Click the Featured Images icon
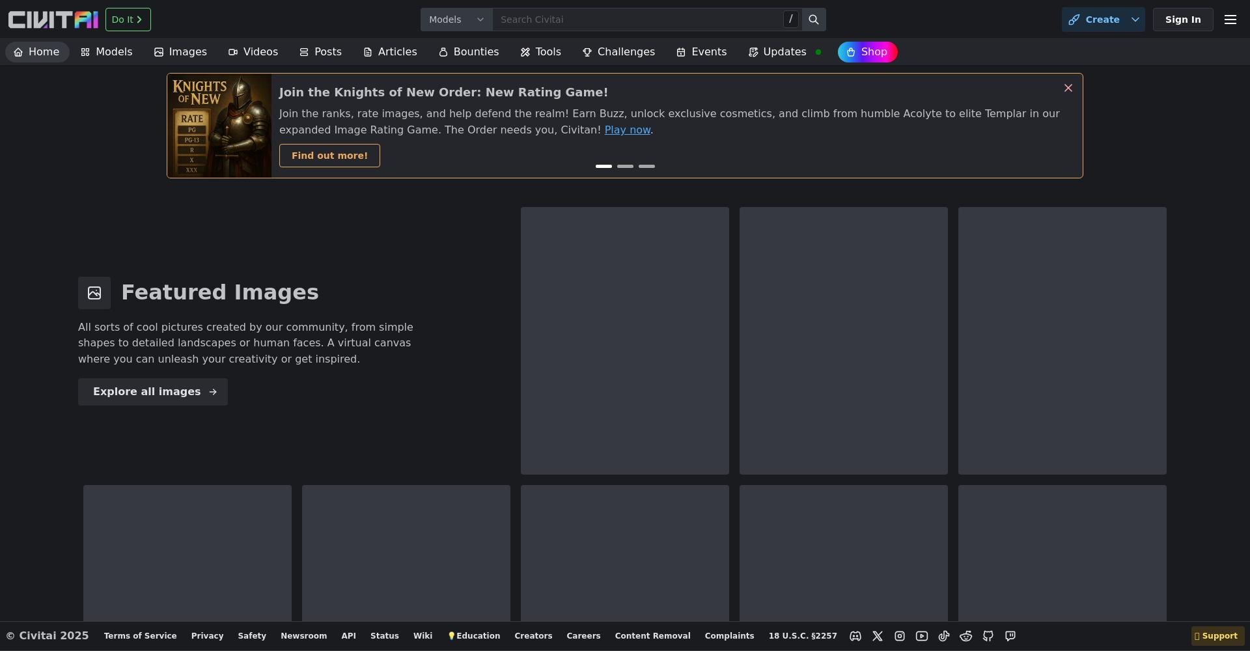Image resolution: width=1250 pixels, height=651 pixels. (94, 293)
